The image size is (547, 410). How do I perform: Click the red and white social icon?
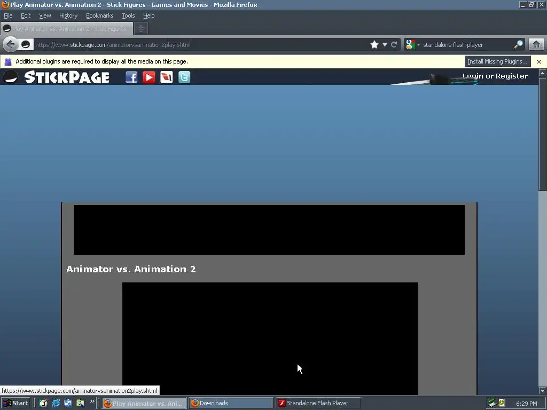(167, 77)
